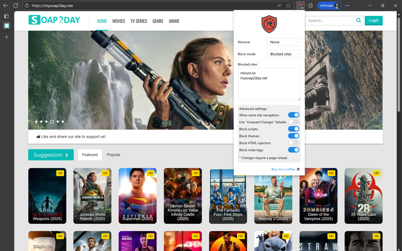Add a new tab with the plus icon
The image size is (402, 251).
7,37
